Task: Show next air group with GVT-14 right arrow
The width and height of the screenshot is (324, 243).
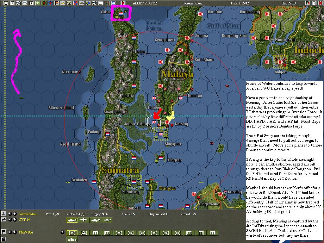Action: [15, 220]
